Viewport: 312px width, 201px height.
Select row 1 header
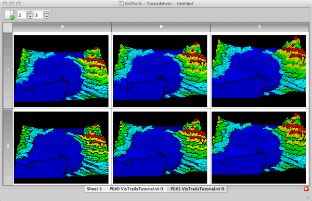coord(8,70)
